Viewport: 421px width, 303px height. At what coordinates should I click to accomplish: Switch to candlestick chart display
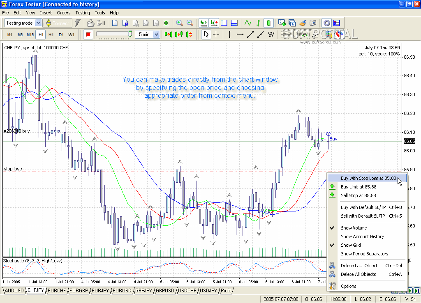click(x=268, y=23)
